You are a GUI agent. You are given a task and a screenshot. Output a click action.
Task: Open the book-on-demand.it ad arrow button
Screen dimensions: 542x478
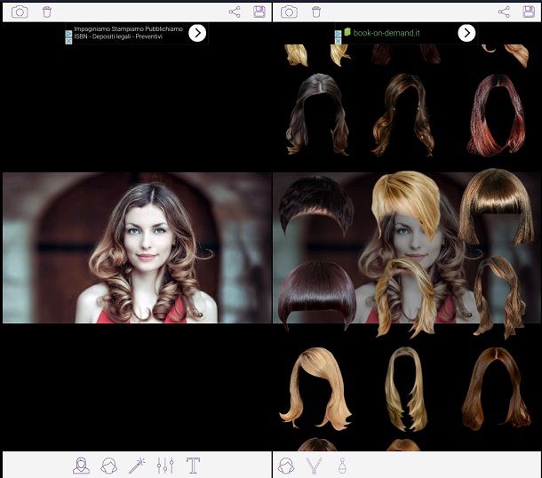click(x=466, y=33)
